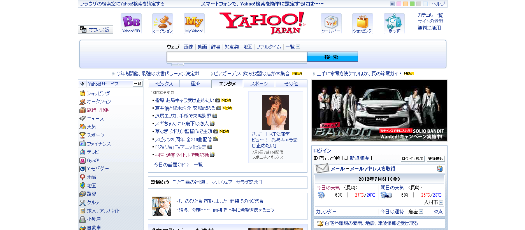Click the 旅行、出張 suitcase icon
The height and width of the screenshot is (230, 525).
(x=83, y=110)
